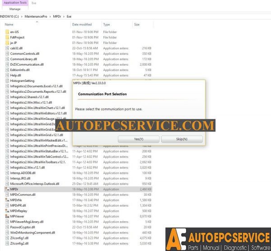
Task: Click Yes(Y) in Communication Port dialog
Action: 139,139
